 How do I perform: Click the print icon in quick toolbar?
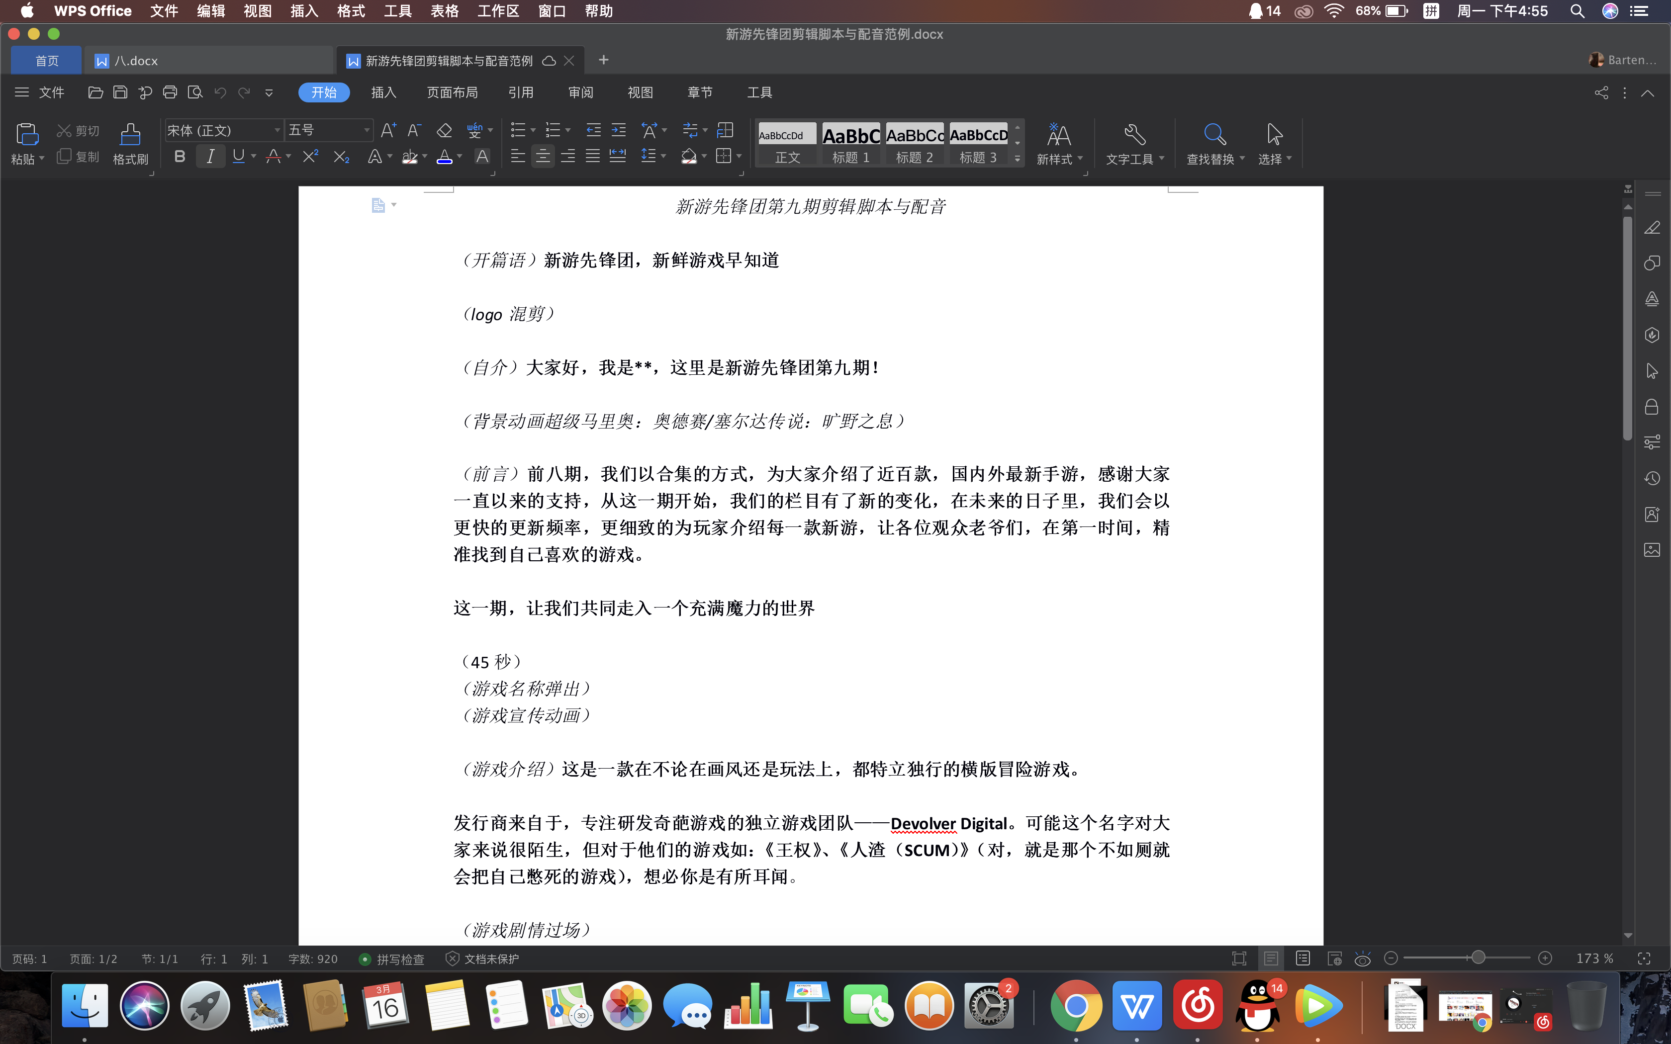coord(170,92)
